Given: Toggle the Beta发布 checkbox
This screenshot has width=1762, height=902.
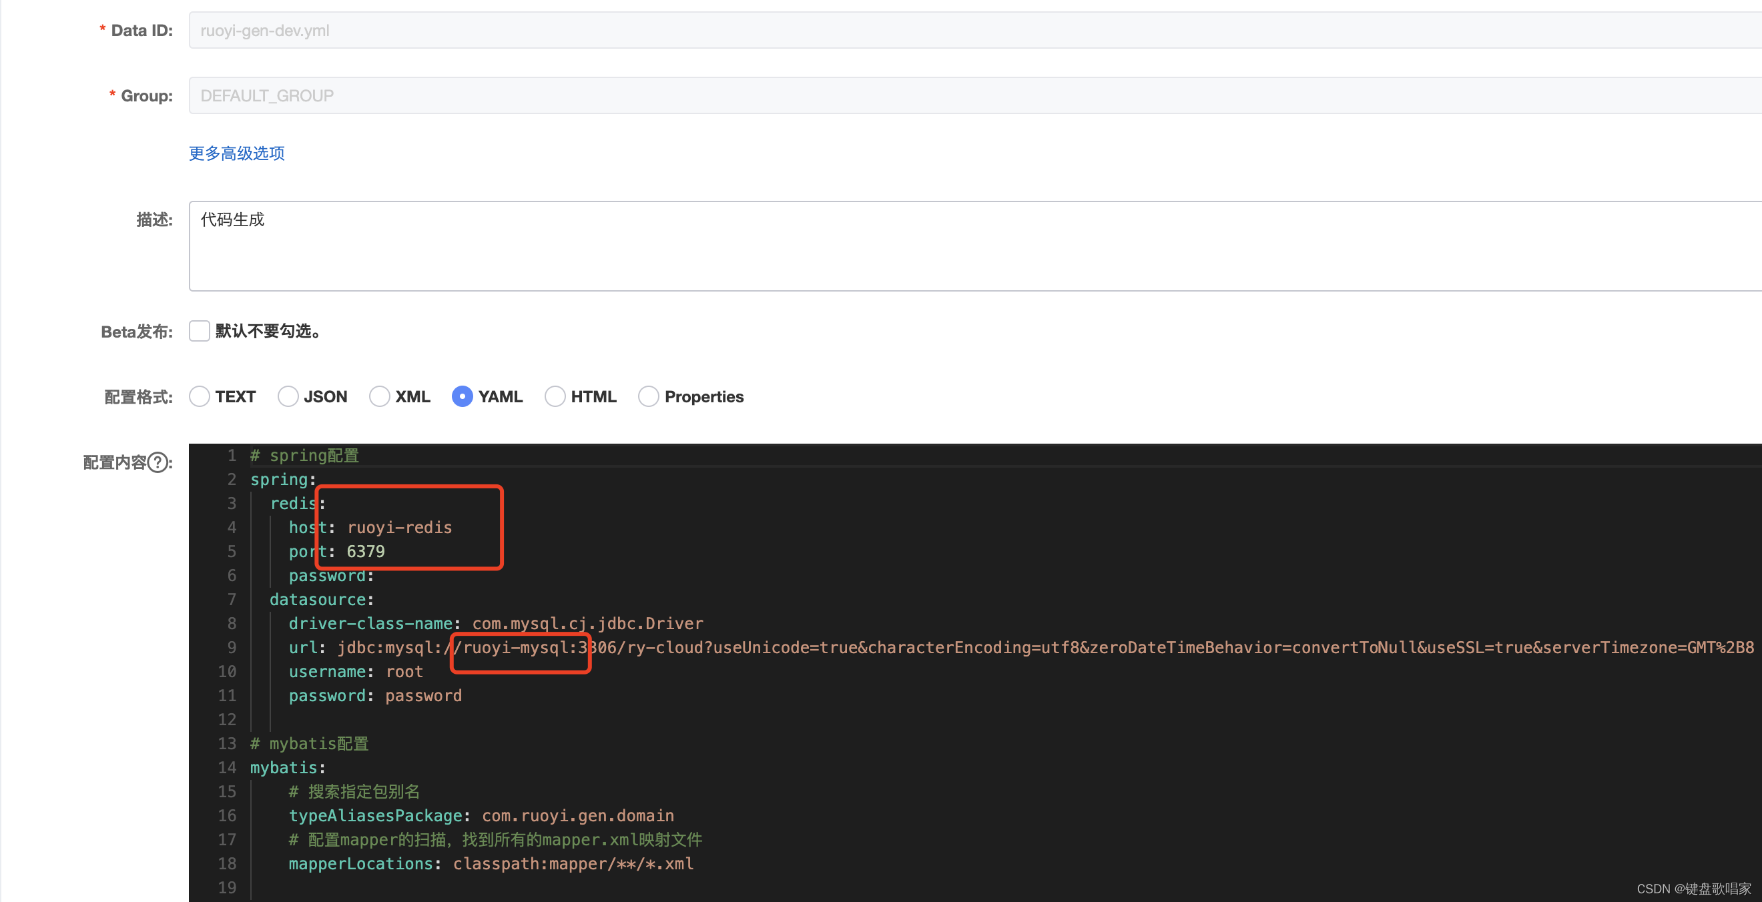Looking at the screenshot, I should click(x=199, y=331).
